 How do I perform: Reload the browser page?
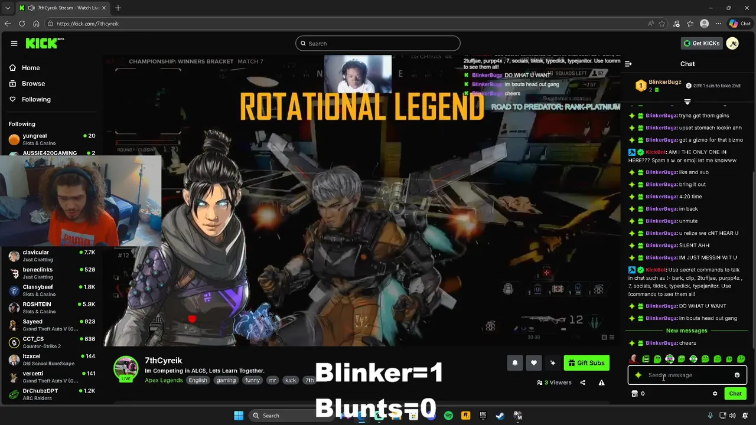(22, 24)
